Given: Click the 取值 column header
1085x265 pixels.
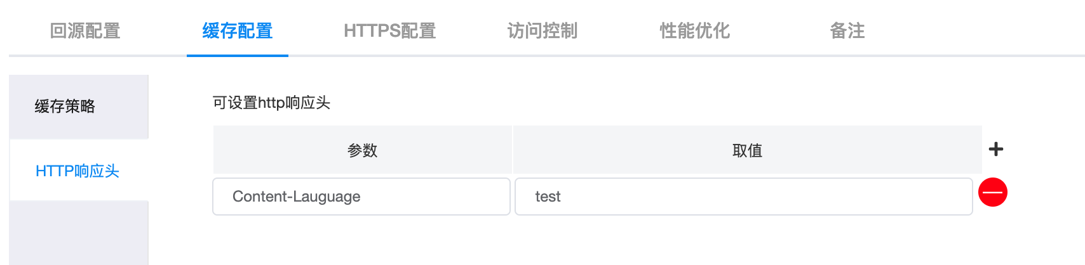Looking at the screenshot, I should coord(747,150).
